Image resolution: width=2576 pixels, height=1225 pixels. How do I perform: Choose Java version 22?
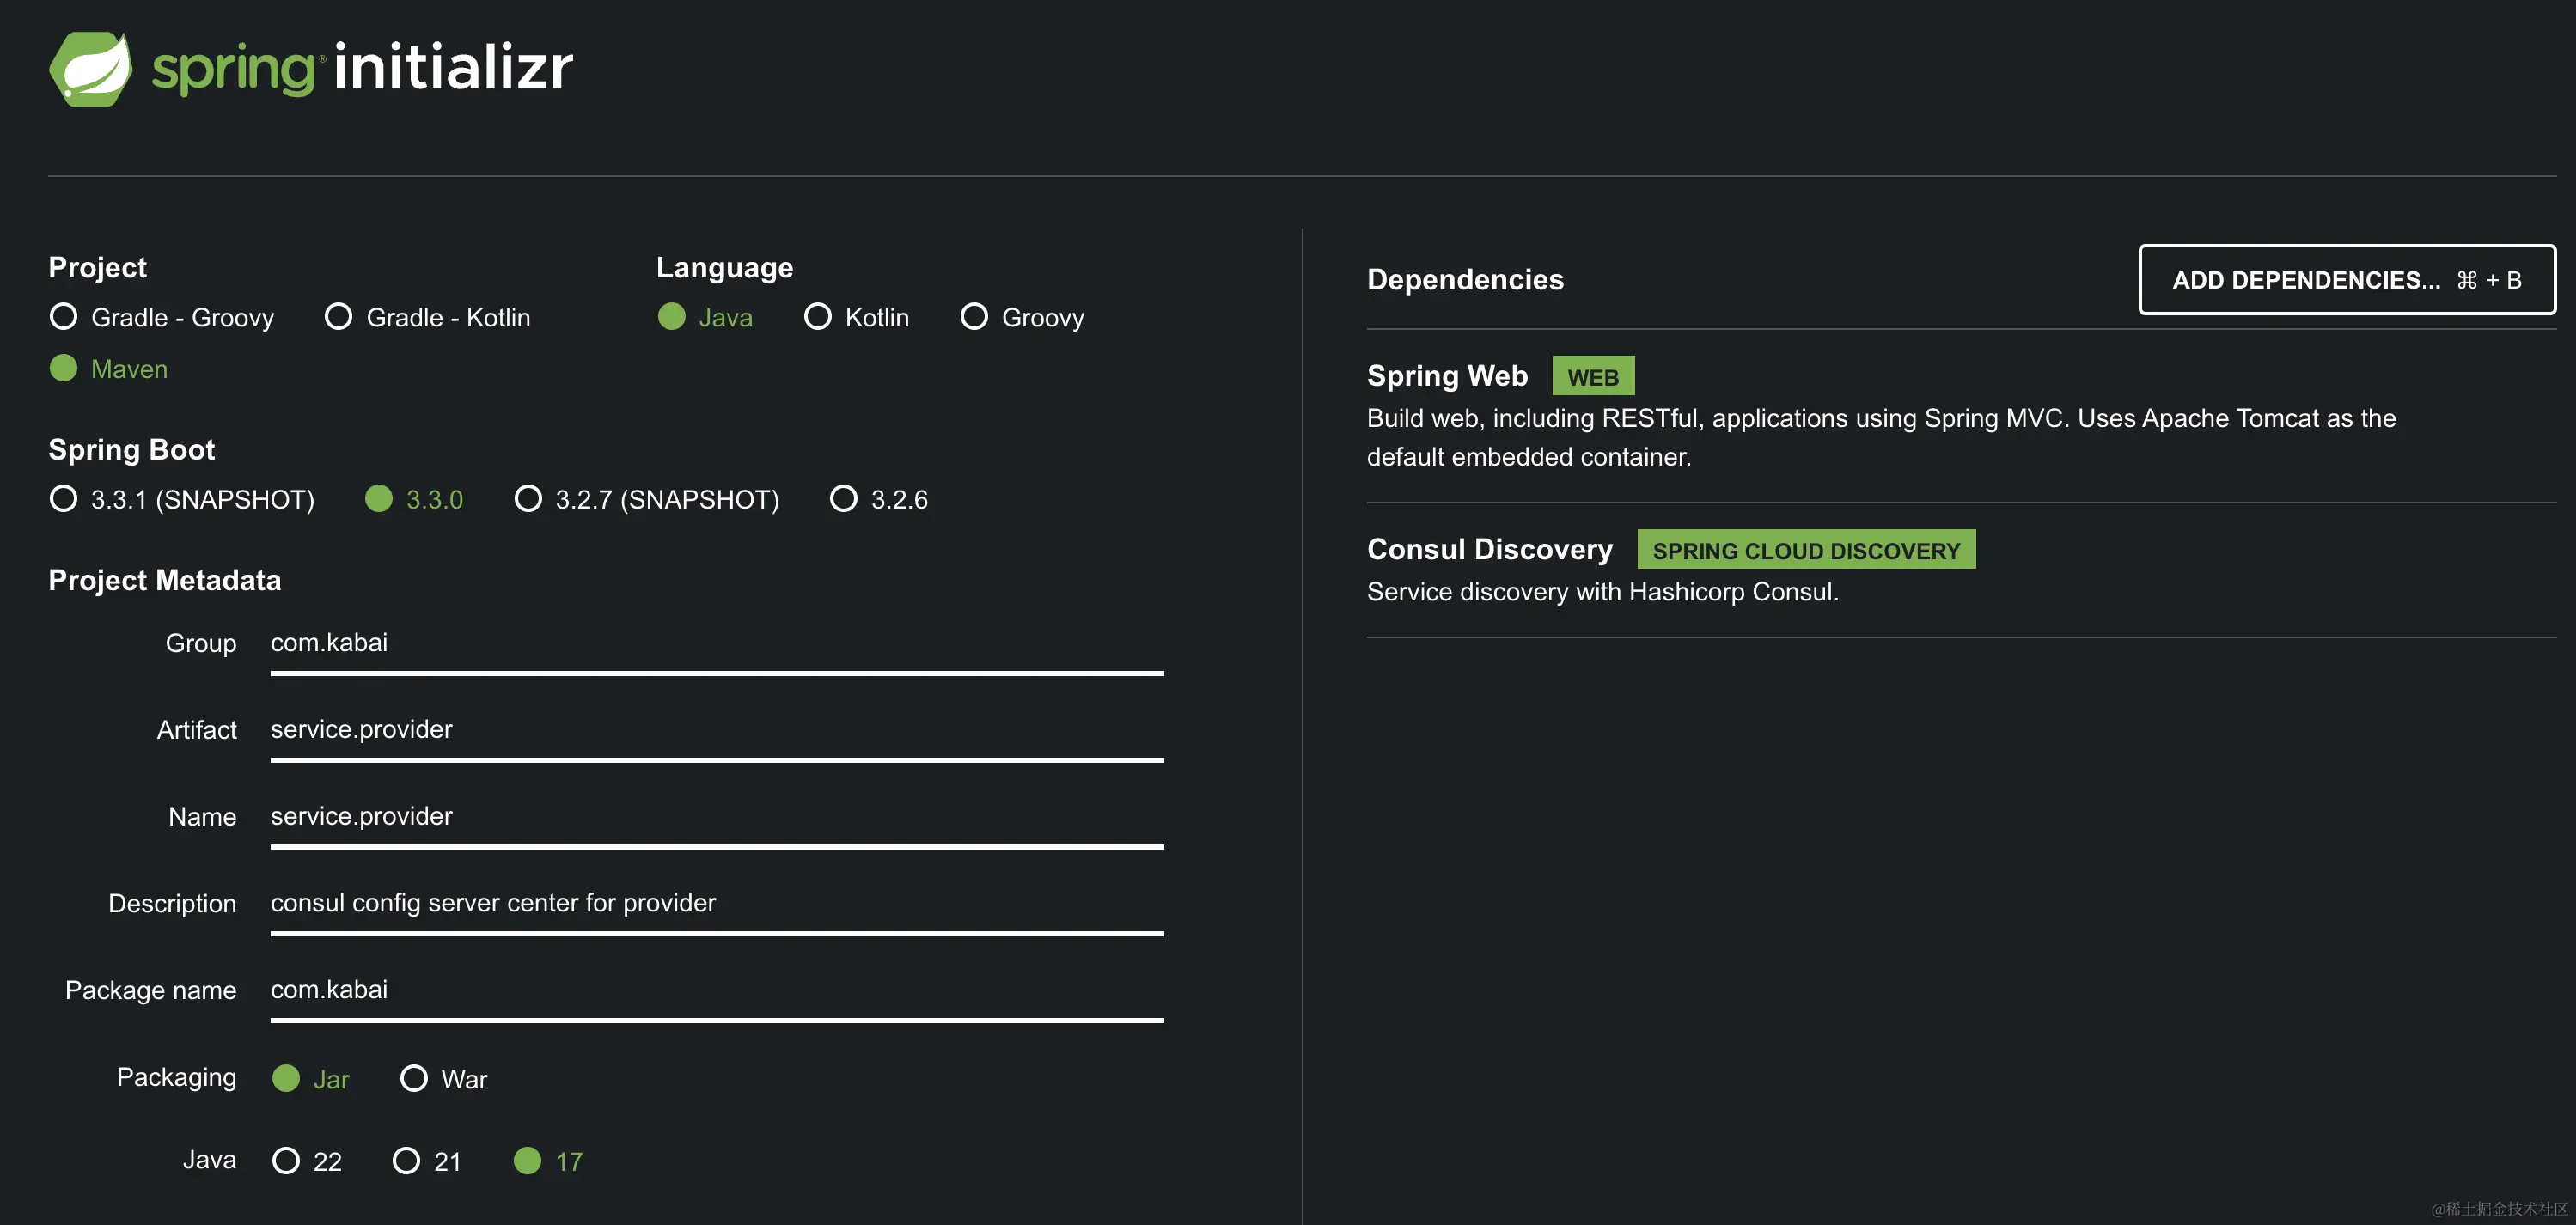pos(286,1161)
